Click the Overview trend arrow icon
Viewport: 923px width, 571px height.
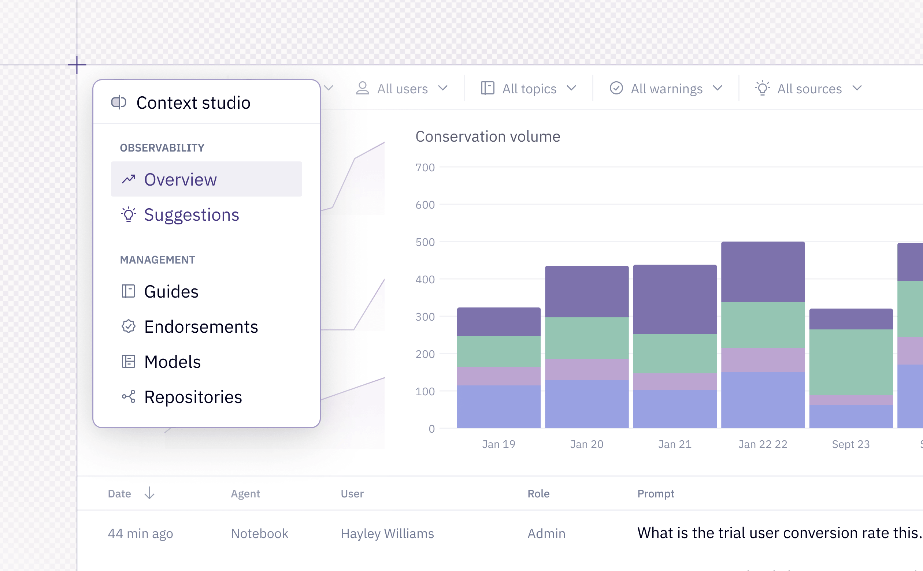pyautogui.click(x=129, y=179)
